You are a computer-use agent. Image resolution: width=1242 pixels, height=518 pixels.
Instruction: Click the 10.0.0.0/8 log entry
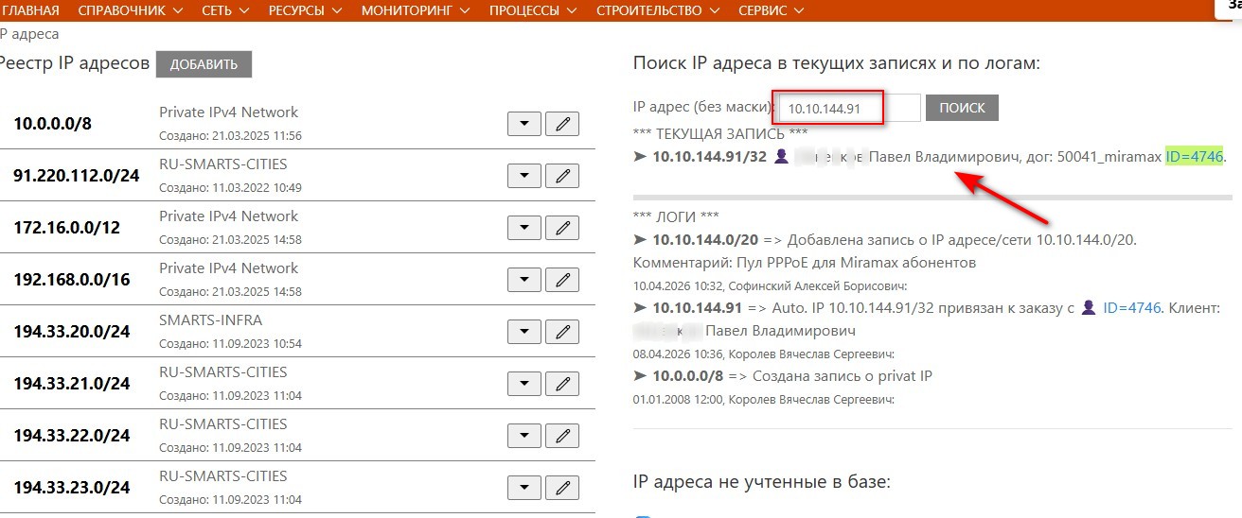[688, 375]
